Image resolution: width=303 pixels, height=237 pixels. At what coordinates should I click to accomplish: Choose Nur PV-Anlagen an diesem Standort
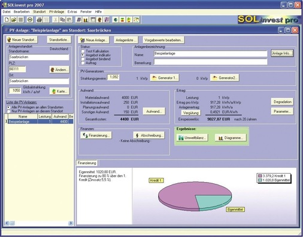[8, 111]
